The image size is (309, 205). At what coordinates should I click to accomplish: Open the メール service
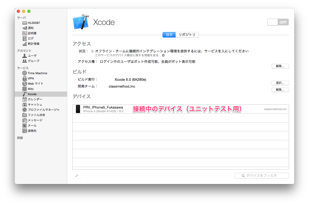pyautogui.click(x=32, y=126)
